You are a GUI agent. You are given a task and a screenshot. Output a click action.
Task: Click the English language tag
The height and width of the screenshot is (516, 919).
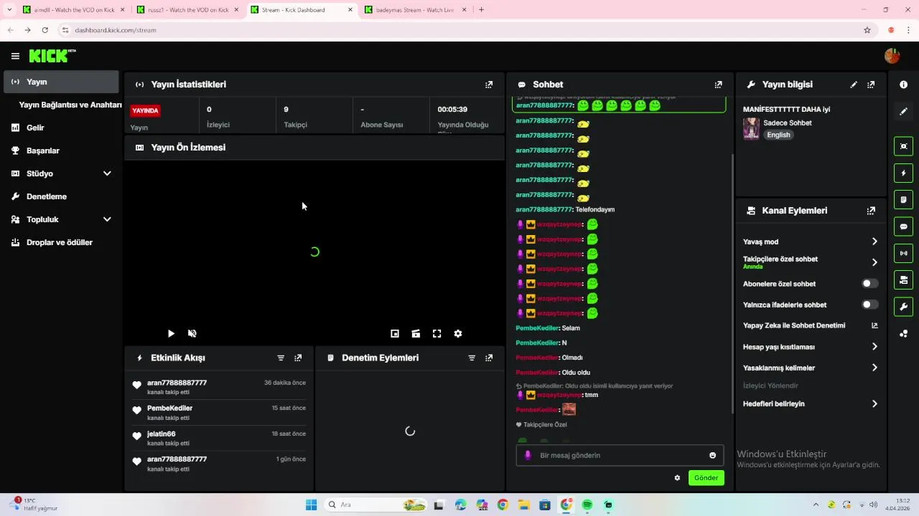778,135
